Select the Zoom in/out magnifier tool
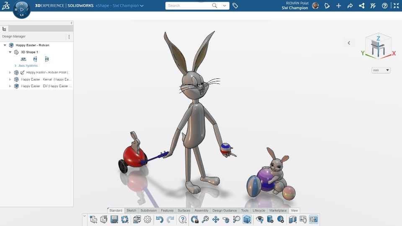 [236, 219]
